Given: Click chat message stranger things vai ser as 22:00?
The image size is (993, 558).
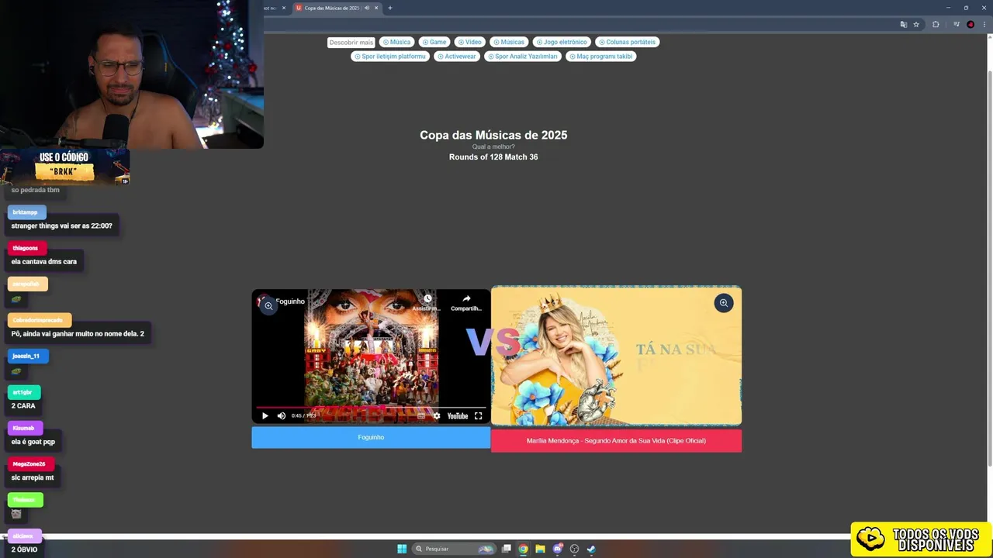Looking at the screenshot, I should pos(61,226).
